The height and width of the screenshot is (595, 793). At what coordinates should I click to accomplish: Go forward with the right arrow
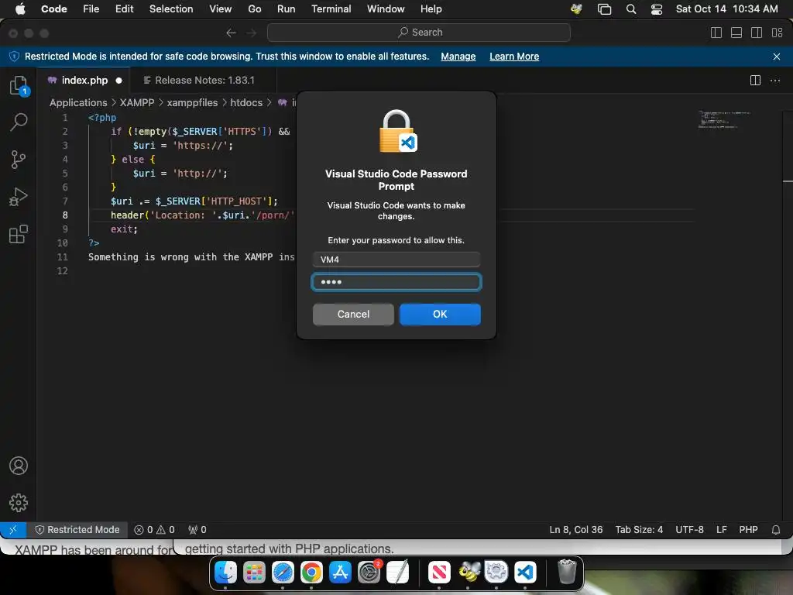pyautogui.click(x=252, y=33)
